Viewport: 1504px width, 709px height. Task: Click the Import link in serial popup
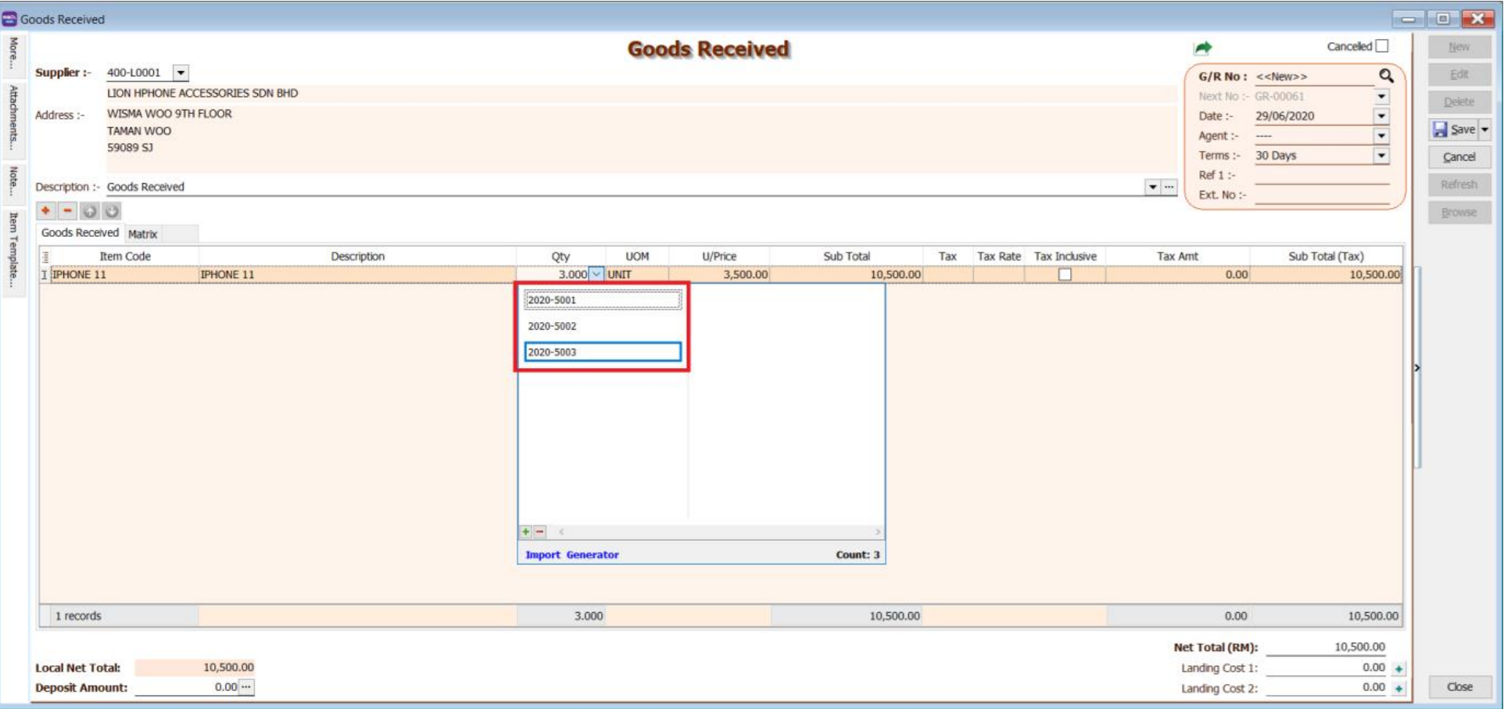tap(543, 555)
